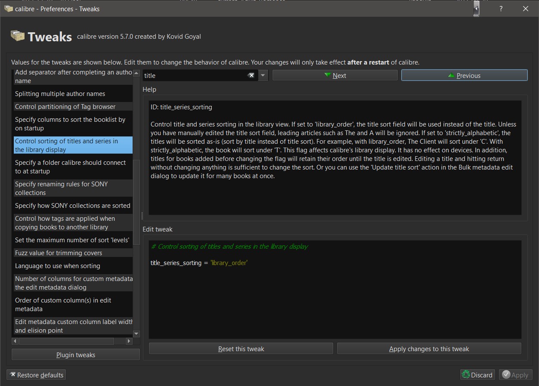The width and height of the screenshot is (539, 386).
Task: Select 'Specify columns to sort the booklist by on startup'
Action: [x=73, y=124]
